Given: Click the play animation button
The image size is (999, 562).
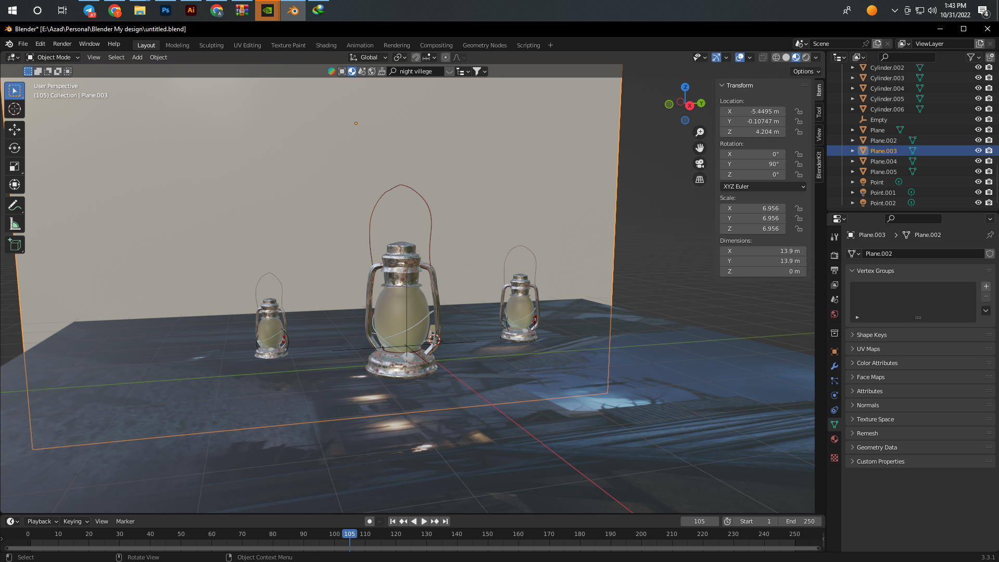Looking at the screenshot, I should point(424,521).
